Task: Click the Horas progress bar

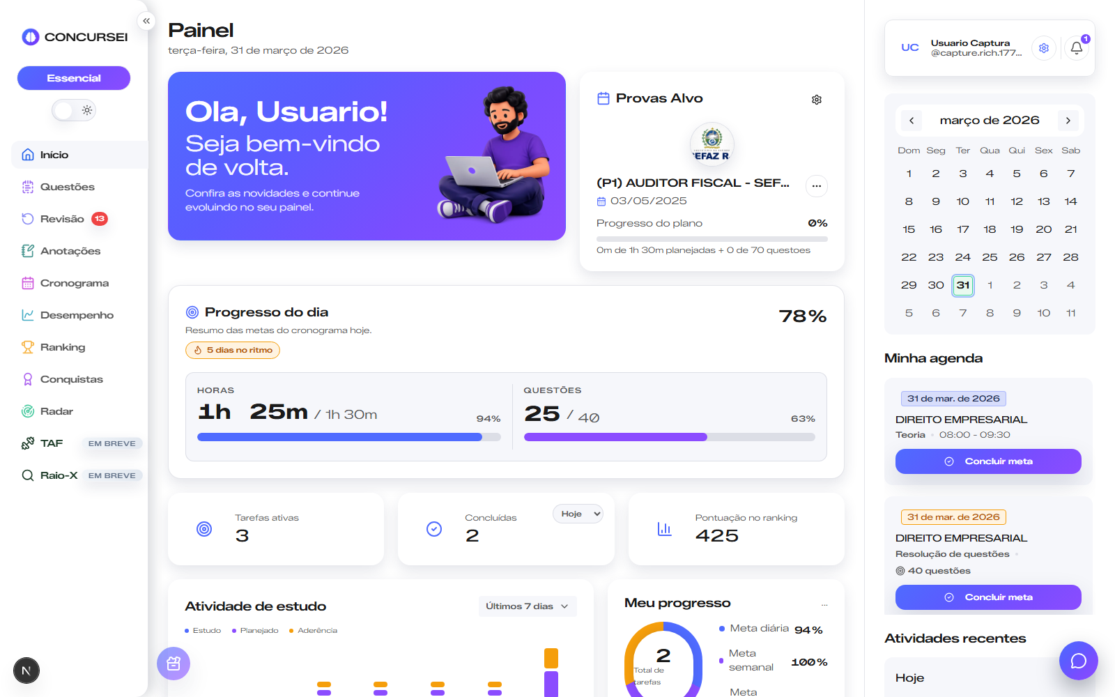Action: (x=348, y=437)
